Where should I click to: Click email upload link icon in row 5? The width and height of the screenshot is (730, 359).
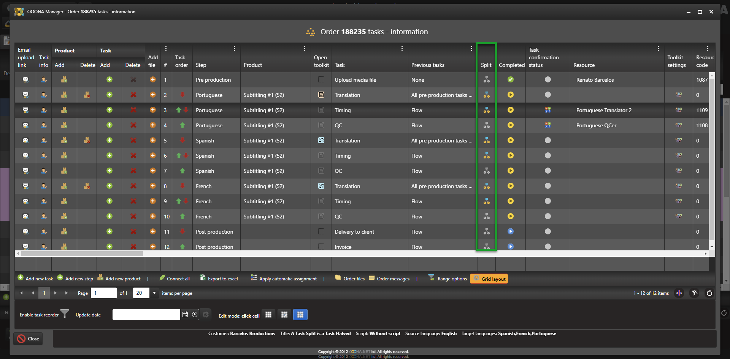tap(25, 141)
